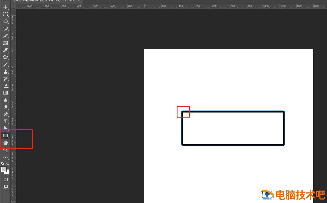Select the Eraser tool
Screen dimensions: 327x203
coord(5,86)
